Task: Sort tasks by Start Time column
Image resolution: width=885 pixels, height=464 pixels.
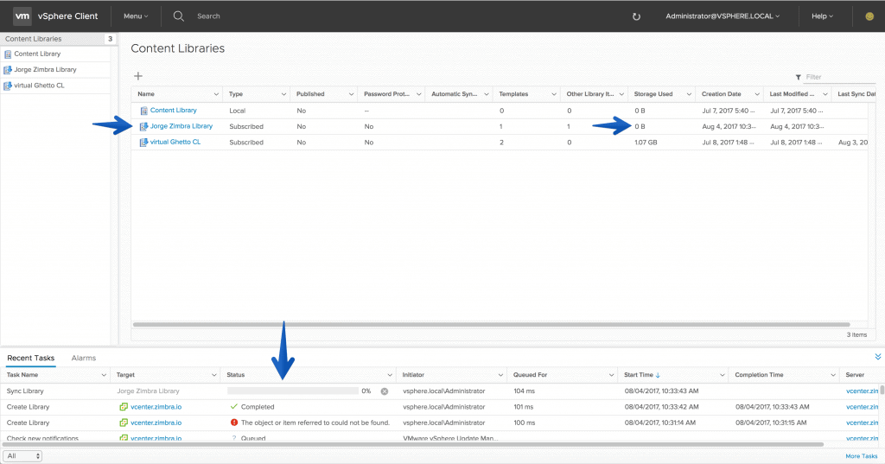Action: [642, 375]
